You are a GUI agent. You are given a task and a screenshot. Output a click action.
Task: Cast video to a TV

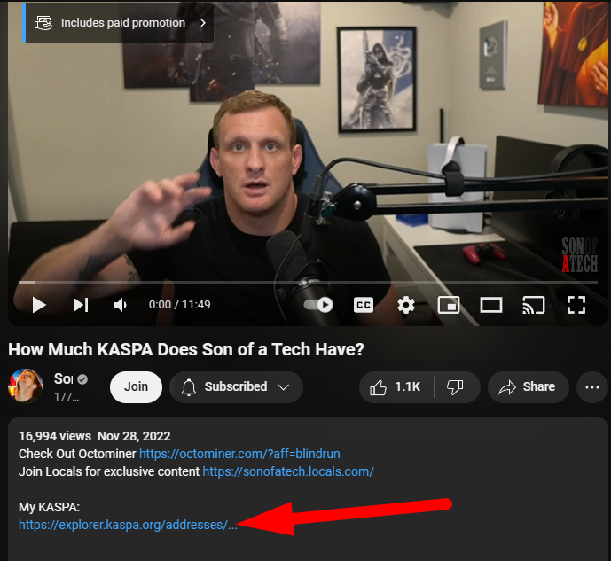pos(534,305)
